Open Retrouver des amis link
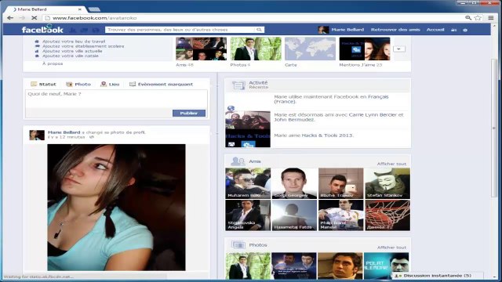 (395, 30)
